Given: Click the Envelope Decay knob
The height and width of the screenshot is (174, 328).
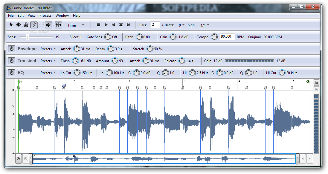Looking at the screenshot, I should point(111,49).
